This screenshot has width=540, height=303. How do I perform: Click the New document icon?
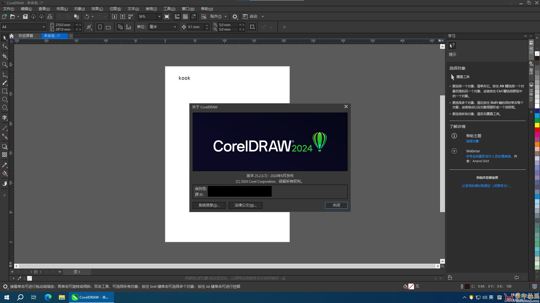4,17
